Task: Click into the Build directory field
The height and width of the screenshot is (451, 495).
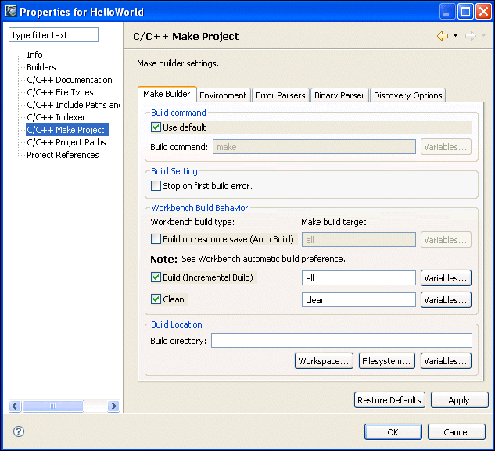Action: click(341, 341)
